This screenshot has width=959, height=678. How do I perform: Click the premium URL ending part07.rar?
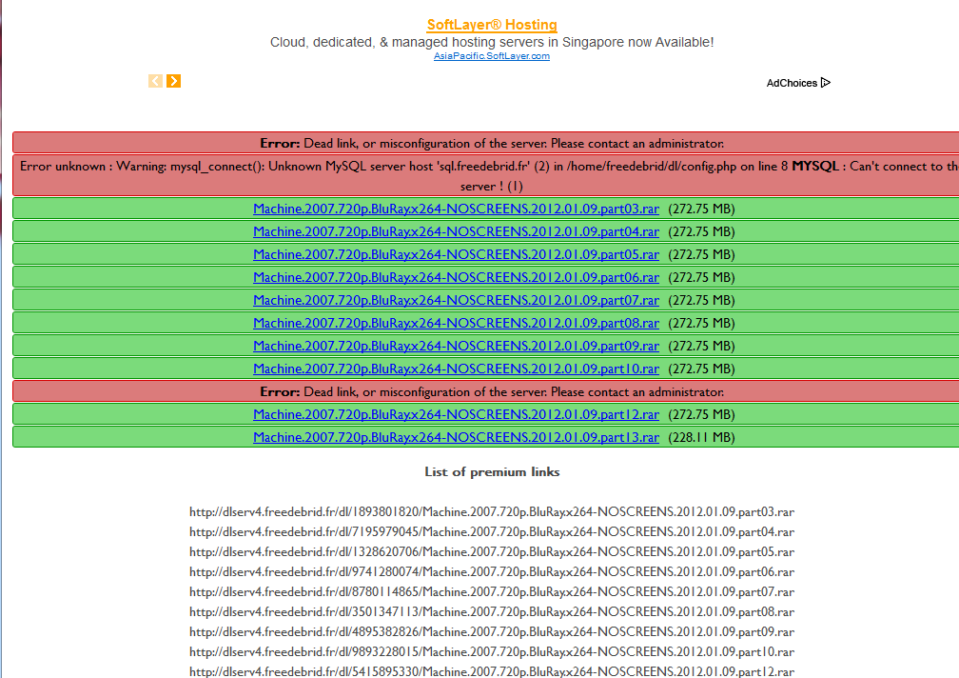[492, 591]
